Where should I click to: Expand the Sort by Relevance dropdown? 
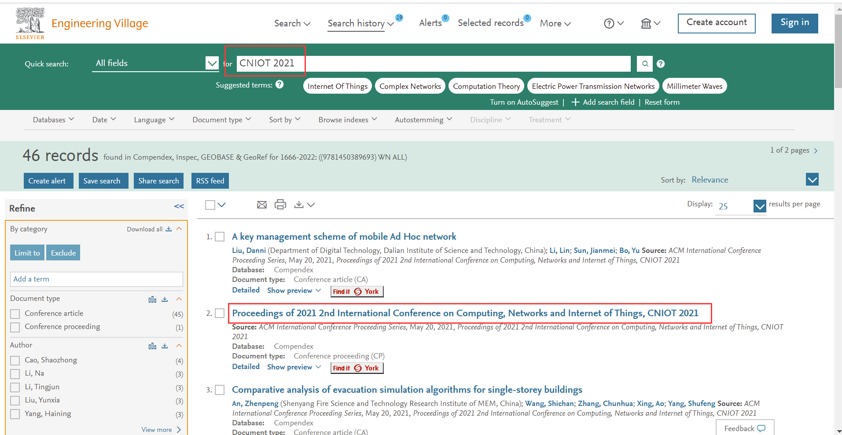pyautogui.click(x=812, y=179)
